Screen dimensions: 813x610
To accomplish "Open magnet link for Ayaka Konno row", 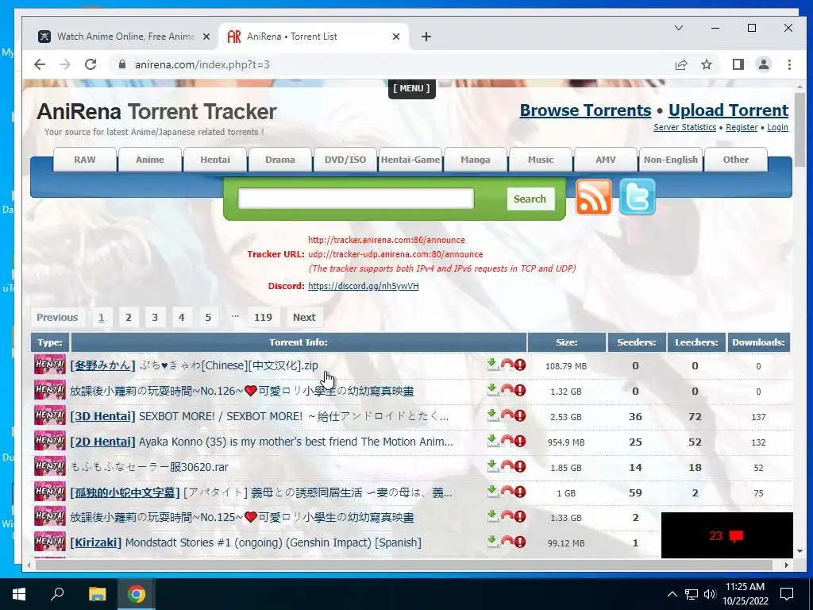I will click(x=507, y=440).
